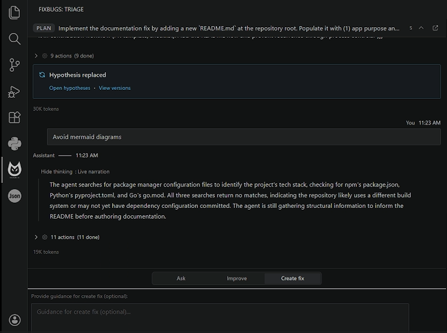Follow the Open hypotheses link
Screen dimensions: 447x333
(70, 88)
